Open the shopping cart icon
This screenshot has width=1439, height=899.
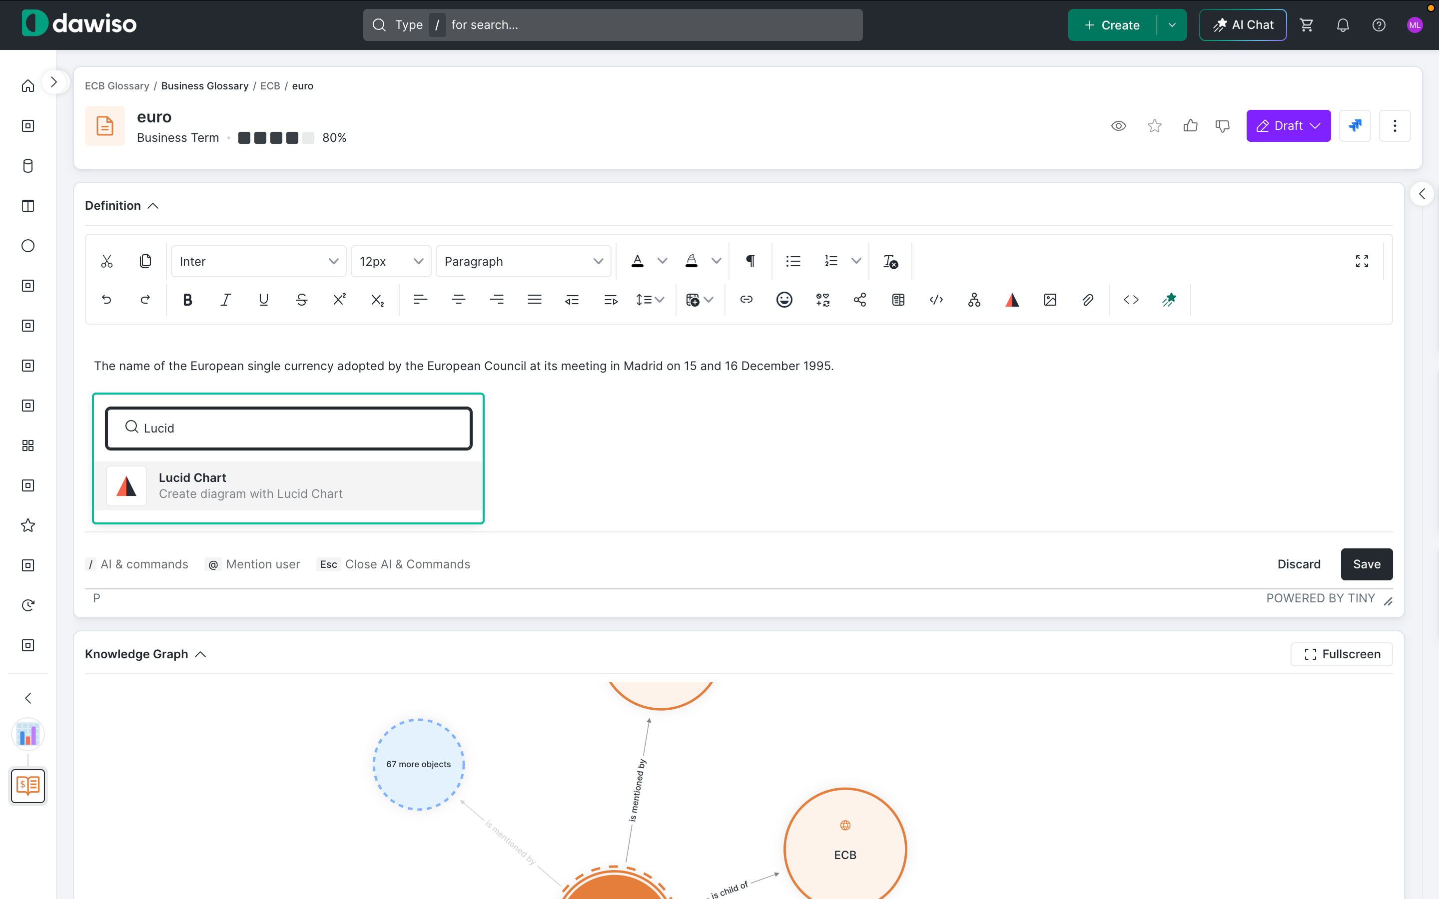[1307, 25]
